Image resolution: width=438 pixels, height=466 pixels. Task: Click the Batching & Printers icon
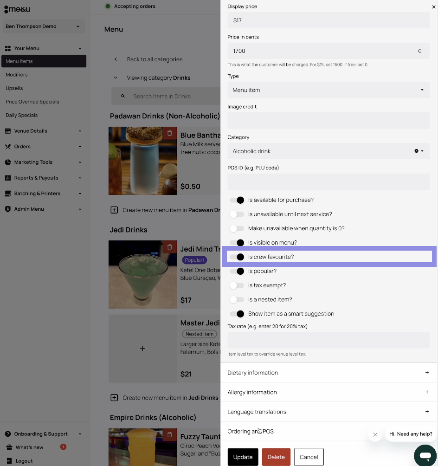[x=8, y=194]
